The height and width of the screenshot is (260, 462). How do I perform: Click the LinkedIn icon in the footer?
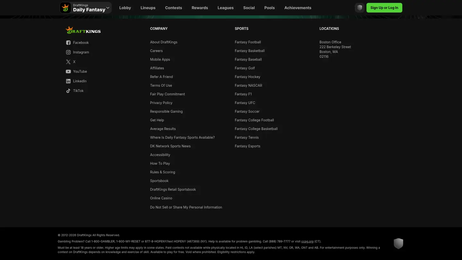(68, 81)
